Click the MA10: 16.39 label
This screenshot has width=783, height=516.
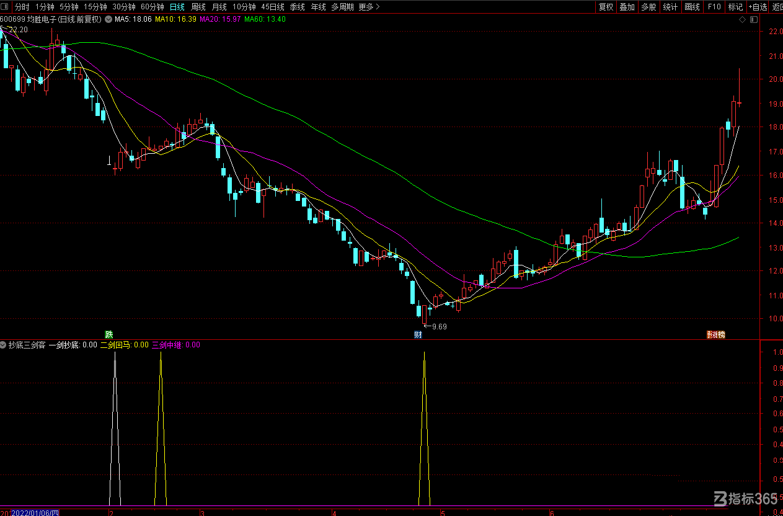click(x=175, y=19)
